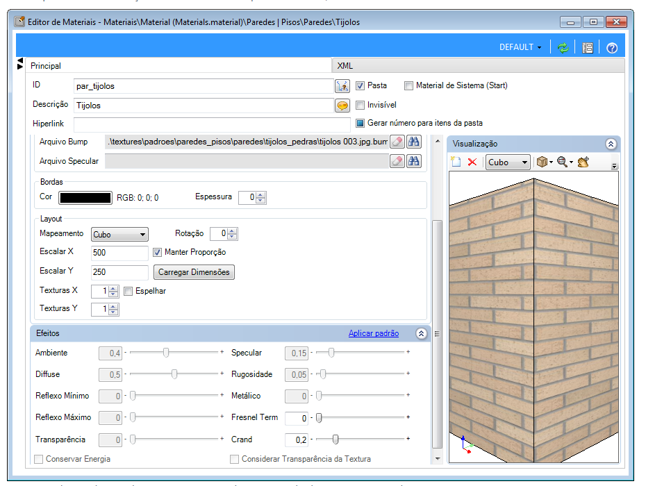Screen dimensions: 646x486
Task: Click the Rugosidade slider handle
Action: [323, 374]
